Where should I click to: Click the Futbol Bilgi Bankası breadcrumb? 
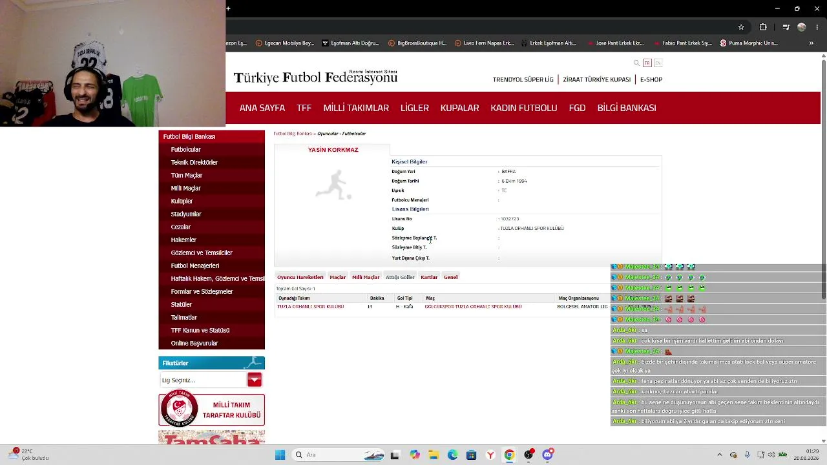coord(293,134)
